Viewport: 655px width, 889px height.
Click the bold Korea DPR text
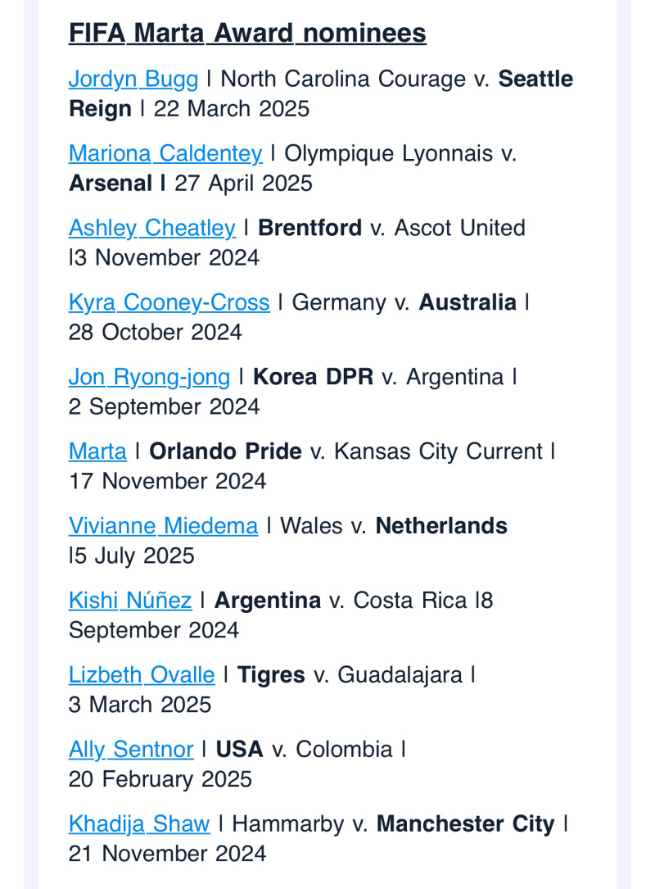313,377
